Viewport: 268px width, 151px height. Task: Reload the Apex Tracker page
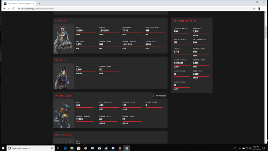click(x=13, y=9)
